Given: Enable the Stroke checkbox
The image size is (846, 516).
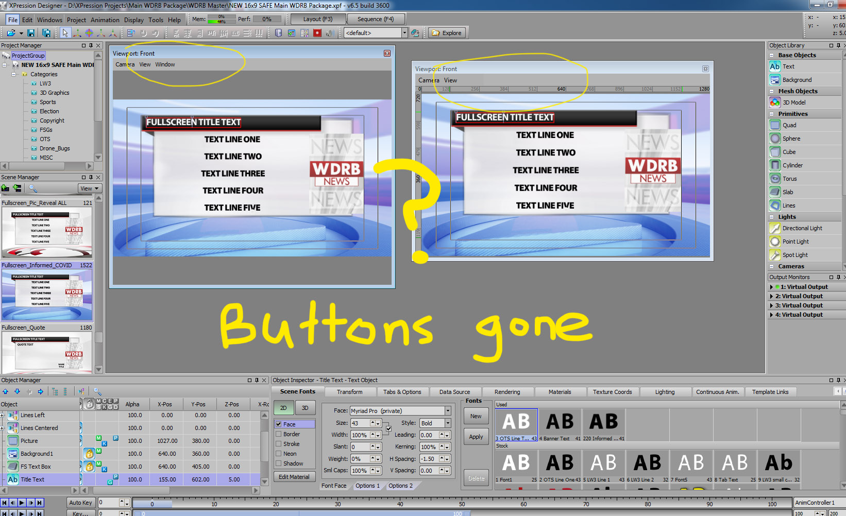Looking at the screenshot, I should click(279, 444).
